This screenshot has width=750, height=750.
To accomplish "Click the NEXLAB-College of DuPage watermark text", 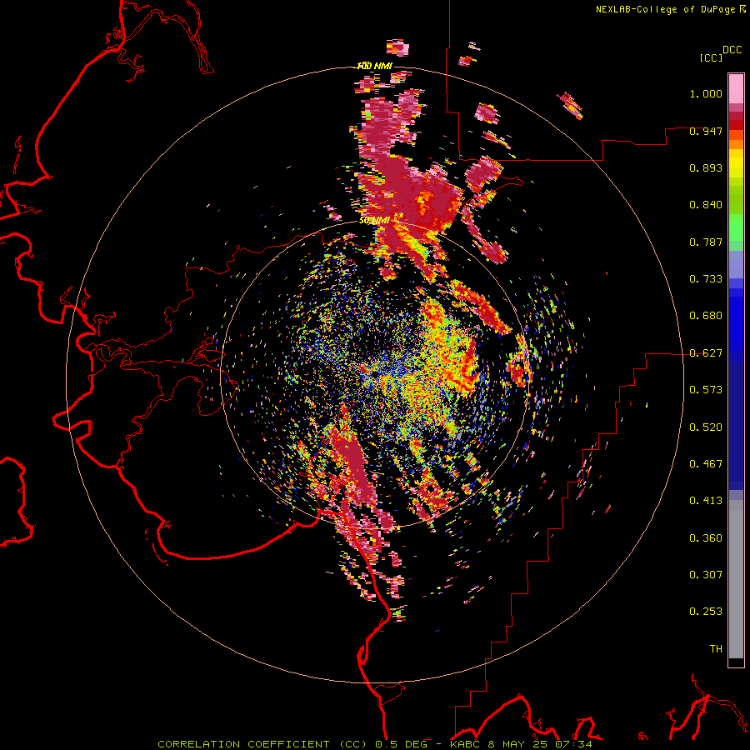I will (x=670, y=9).
